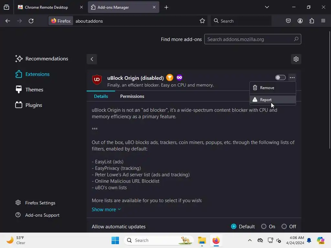
Task: Select the Add-ons Manager browser tab
Action: tap(123, 7)
